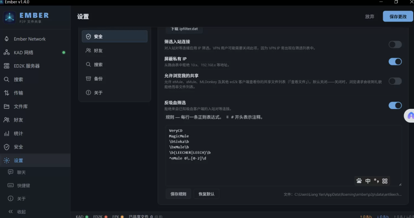
Task: Click the rules text area resize handle
Action: coord(400,184)
